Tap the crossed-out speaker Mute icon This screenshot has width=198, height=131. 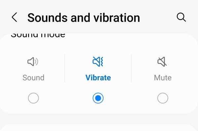click(x=162, y=61)
